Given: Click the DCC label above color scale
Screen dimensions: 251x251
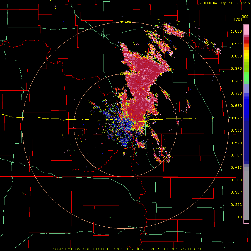Looking at the screenshot, I should pyautogui.click(x=245, y=17).
